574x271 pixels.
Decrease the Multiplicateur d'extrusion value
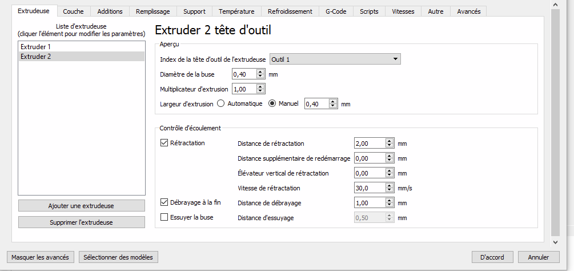tap(260, 91)
